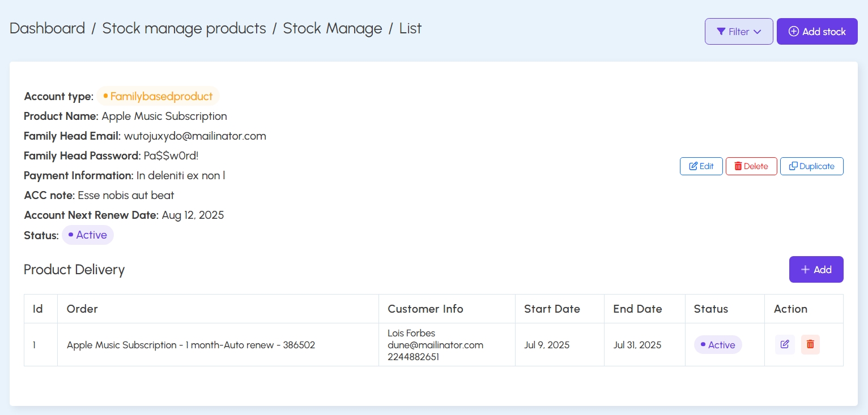
Task: Click the Status column header
Action: coord(711,309)
